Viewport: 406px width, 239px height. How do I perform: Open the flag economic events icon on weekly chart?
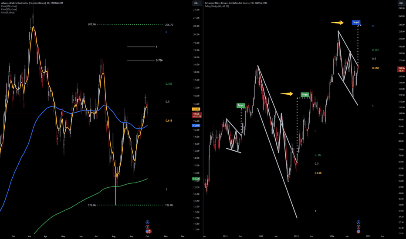[359, 231]
